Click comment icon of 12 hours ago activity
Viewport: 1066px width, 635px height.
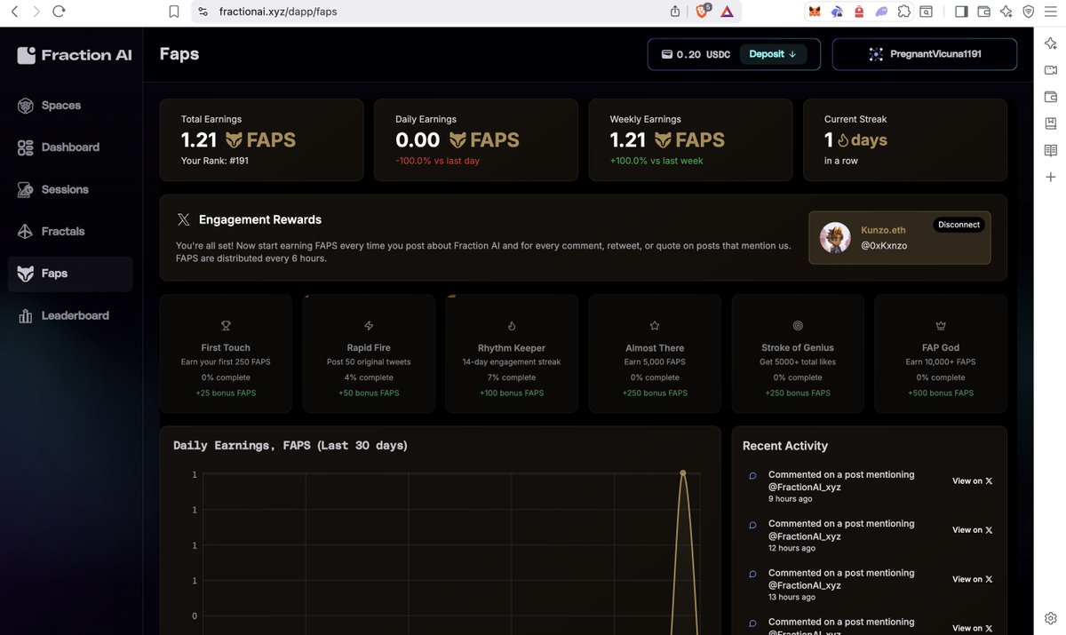[x=753, y=525]
